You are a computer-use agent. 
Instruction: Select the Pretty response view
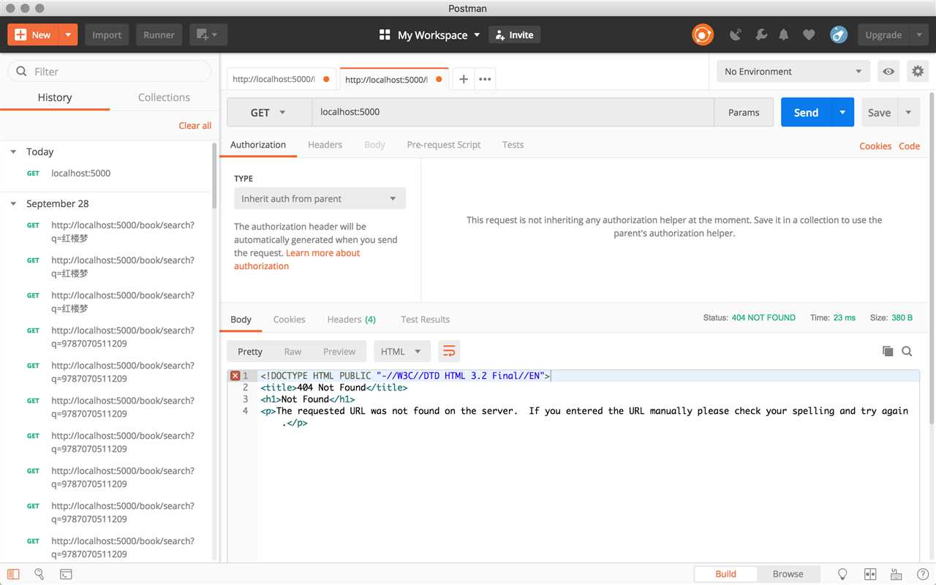tap(249, 352)
